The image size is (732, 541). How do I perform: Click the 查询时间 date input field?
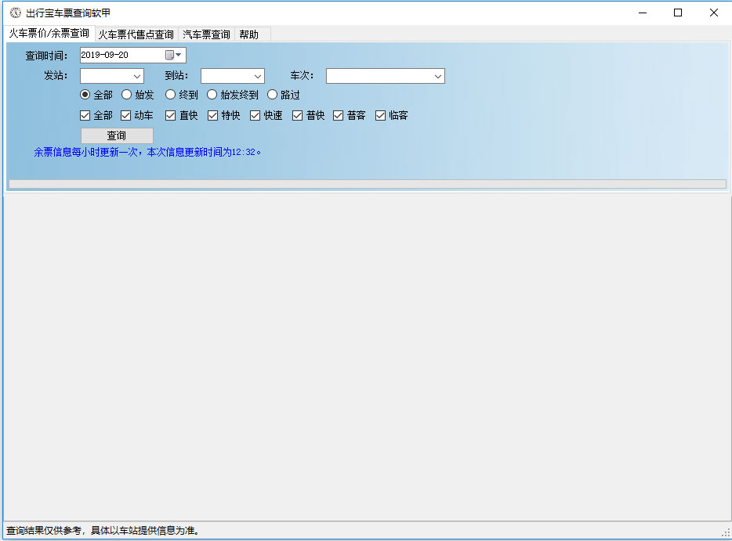tap(133, 55)
